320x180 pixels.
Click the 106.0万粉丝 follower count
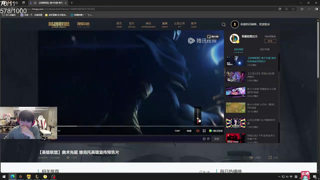(x=270, y=36)
